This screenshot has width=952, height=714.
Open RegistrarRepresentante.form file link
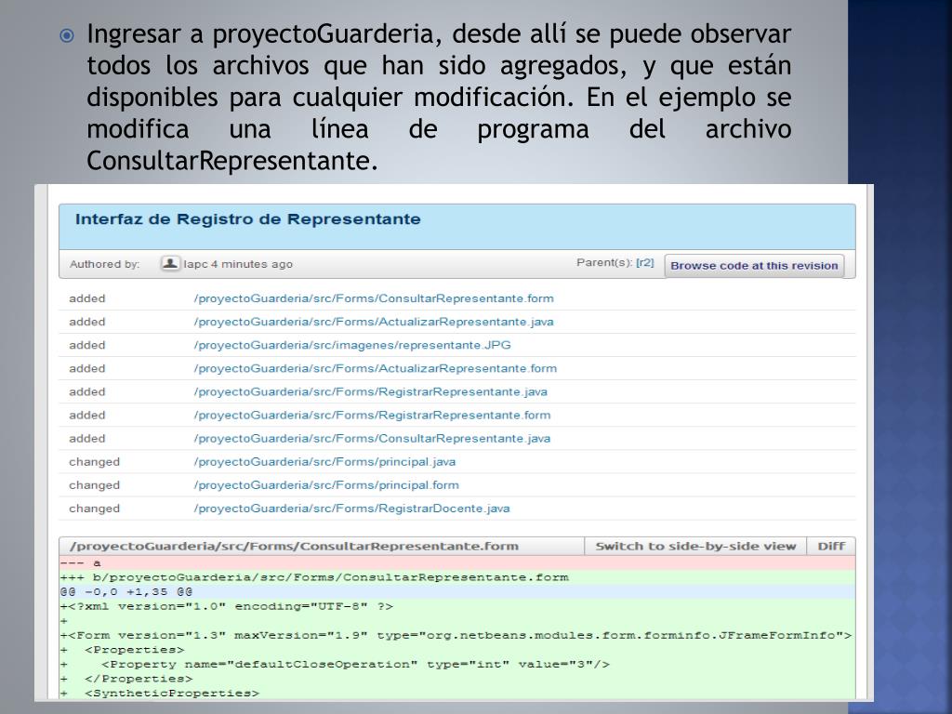click(x=372, y=416)
